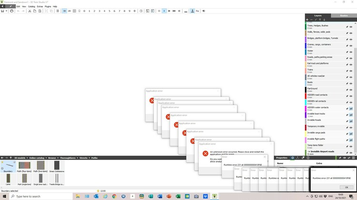Click the plus icon after camera presets

click(x=134, y=11)
